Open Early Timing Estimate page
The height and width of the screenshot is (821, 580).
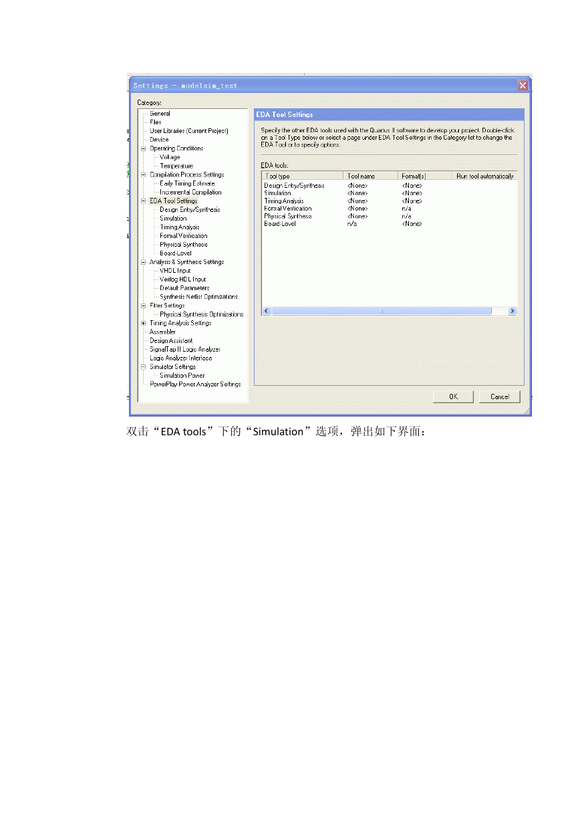click(187, 183)
